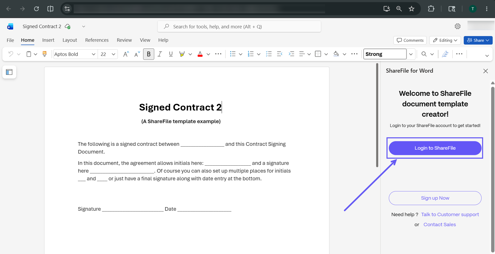The height and width of the screenshot is (254, 495).
Task: Decrease font size with shrink font icon
Action: [x=137, y=54]
